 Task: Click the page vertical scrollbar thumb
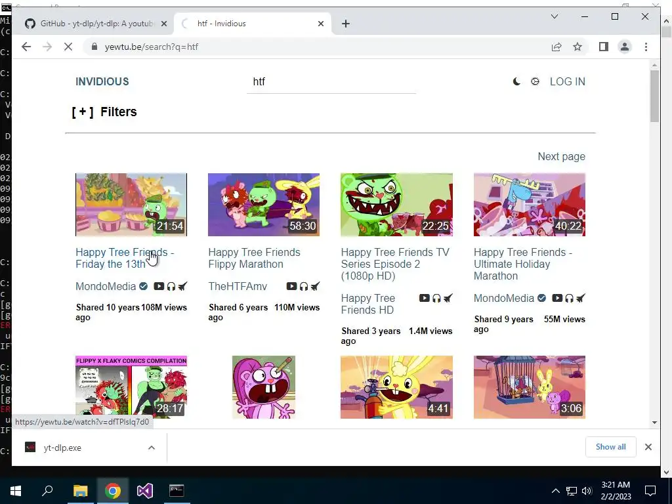tap(654, 96)
